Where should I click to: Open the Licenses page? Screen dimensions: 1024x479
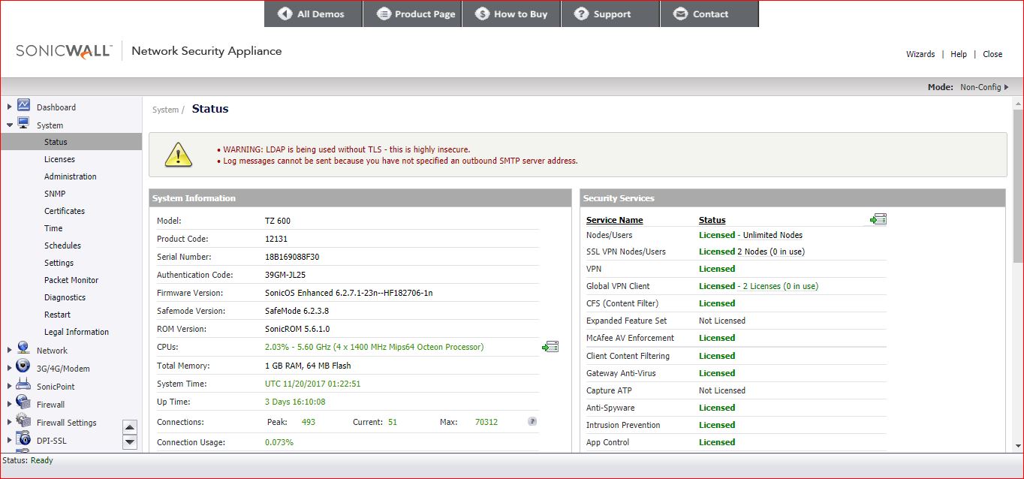pos(59,159)
